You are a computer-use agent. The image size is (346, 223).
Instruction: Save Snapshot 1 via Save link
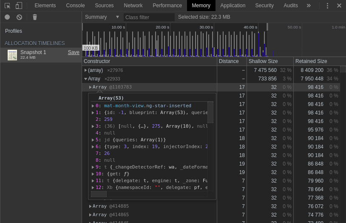click(74, 52)
